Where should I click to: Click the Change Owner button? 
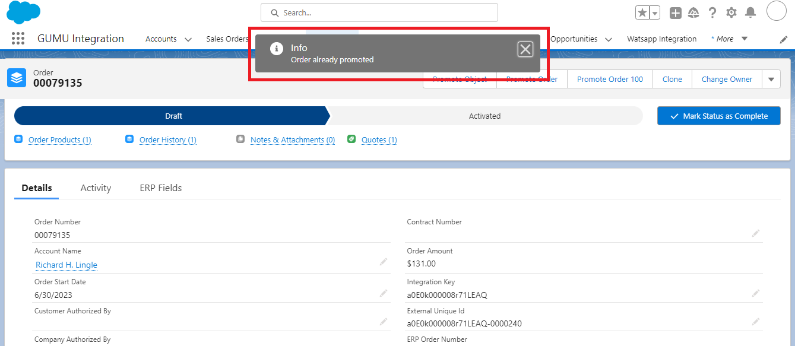pos(727,79)
